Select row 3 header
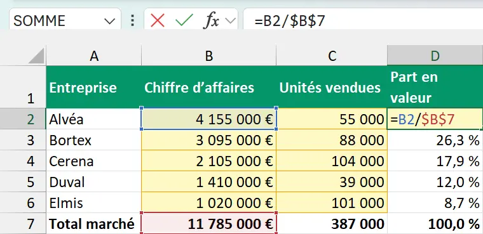 tap(23, 140)
